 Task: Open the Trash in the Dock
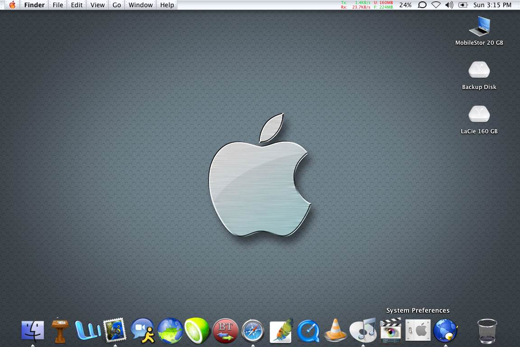487,331
